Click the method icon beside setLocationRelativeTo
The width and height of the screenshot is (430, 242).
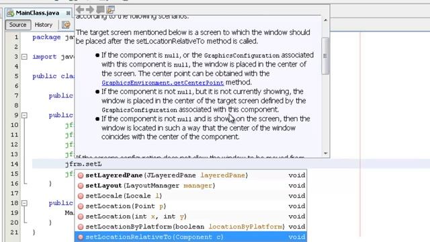pyautogui.click(x=81, y=237)
